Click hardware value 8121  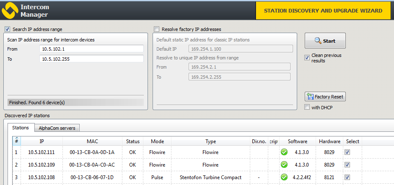[x=329, y=177]
